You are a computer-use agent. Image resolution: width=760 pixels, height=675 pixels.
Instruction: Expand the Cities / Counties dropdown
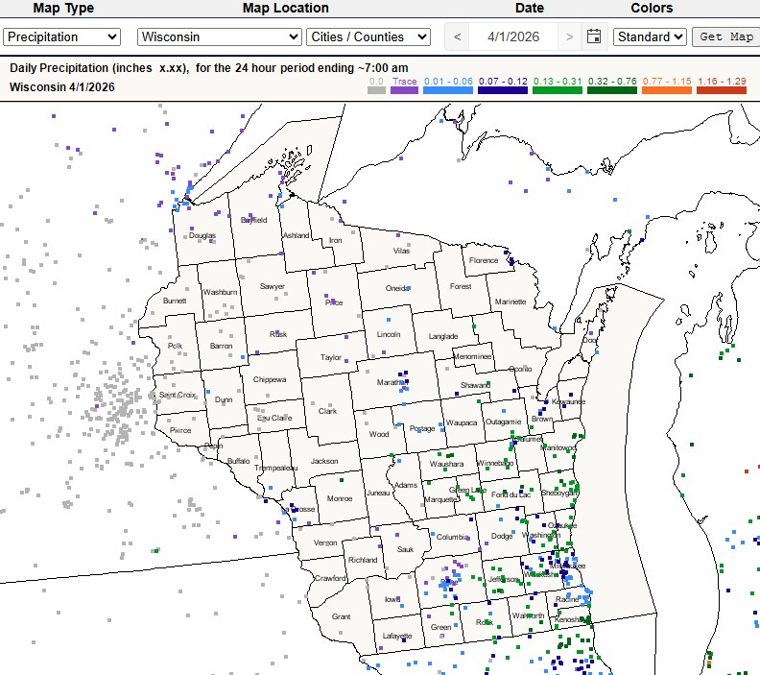(x=369, y=36)
